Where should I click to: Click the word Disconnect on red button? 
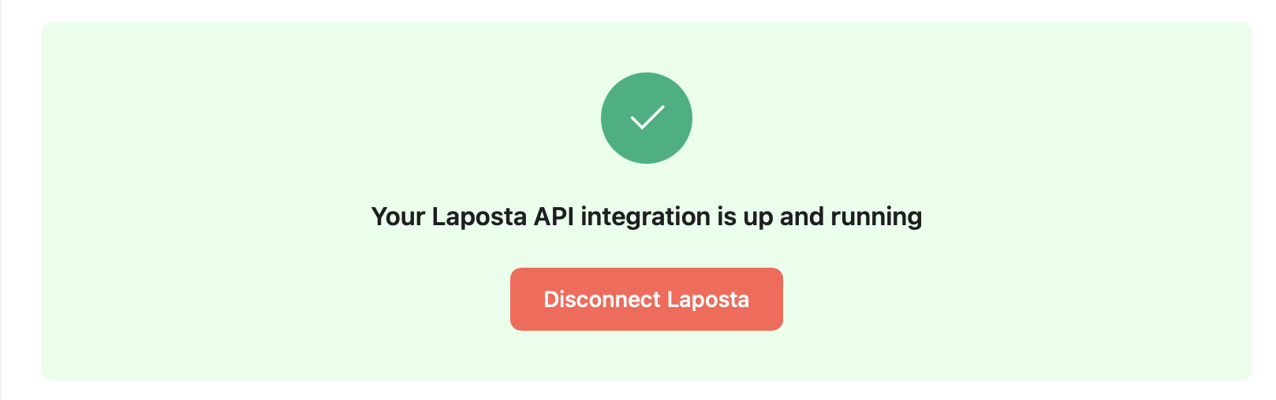pos(603,299)
